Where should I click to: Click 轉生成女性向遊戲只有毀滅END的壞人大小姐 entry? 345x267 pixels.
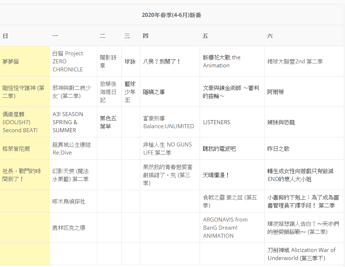point(300,175)
